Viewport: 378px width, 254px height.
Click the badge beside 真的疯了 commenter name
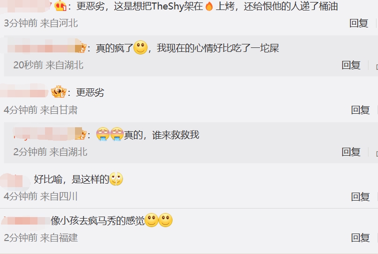[x=82, y=47]
